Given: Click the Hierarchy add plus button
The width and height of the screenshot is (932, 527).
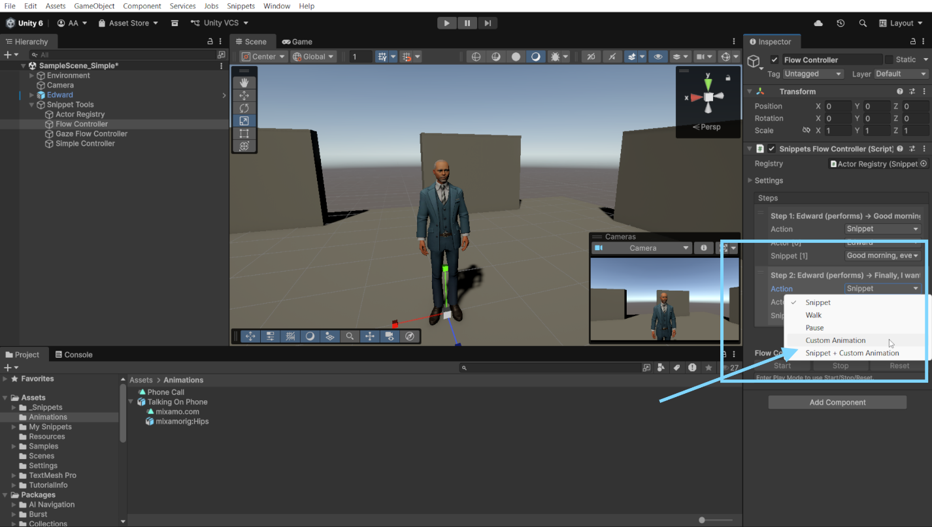Looking at the screenshot, I should click(11, 55).
